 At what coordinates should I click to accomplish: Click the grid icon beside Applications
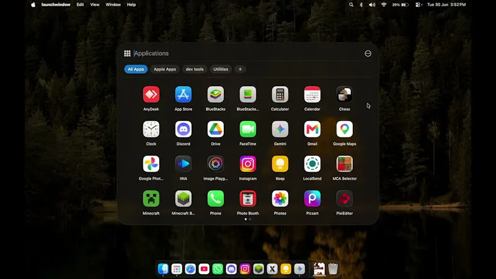(x=127, y=53)
